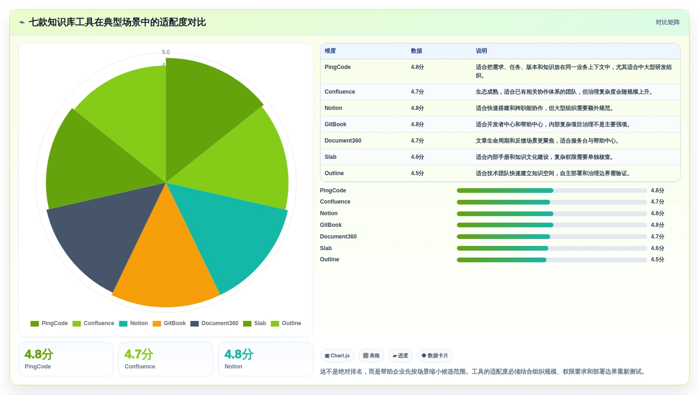Click the 4.6分 value after Slab's progress bar
This screenshot has height=395, width=699.
pos(657,248)
